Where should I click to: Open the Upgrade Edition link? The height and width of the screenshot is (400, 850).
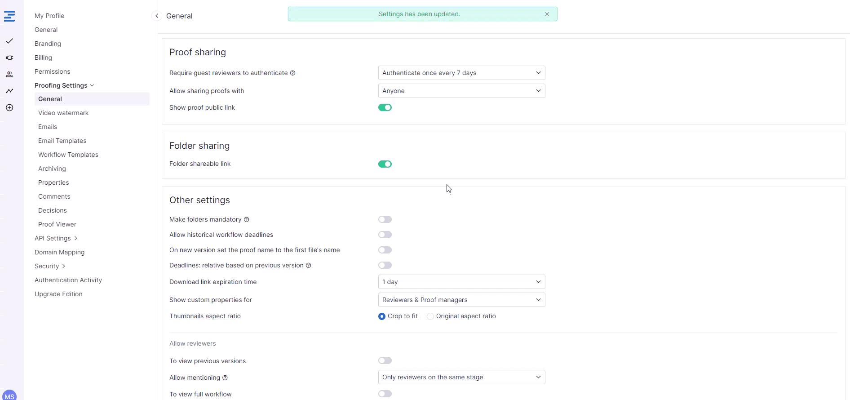58,294
